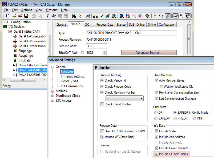Click the Eingänge inputs icon in tree
214x158 pixels.
(x=15, y=51)
